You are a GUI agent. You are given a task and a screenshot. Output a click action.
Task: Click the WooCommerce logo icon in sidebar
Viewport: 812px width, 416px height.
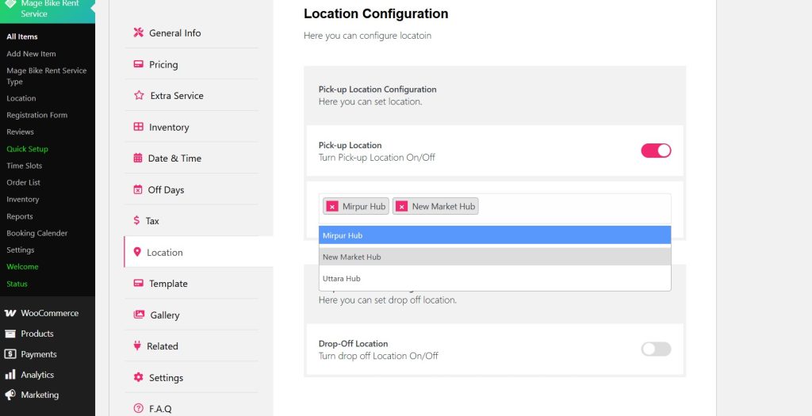point(10,313)
